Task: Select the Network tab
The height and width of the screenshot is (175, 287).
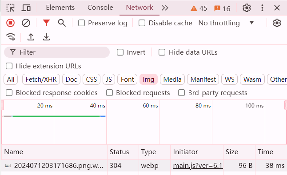Action: [x=140, y=8]
